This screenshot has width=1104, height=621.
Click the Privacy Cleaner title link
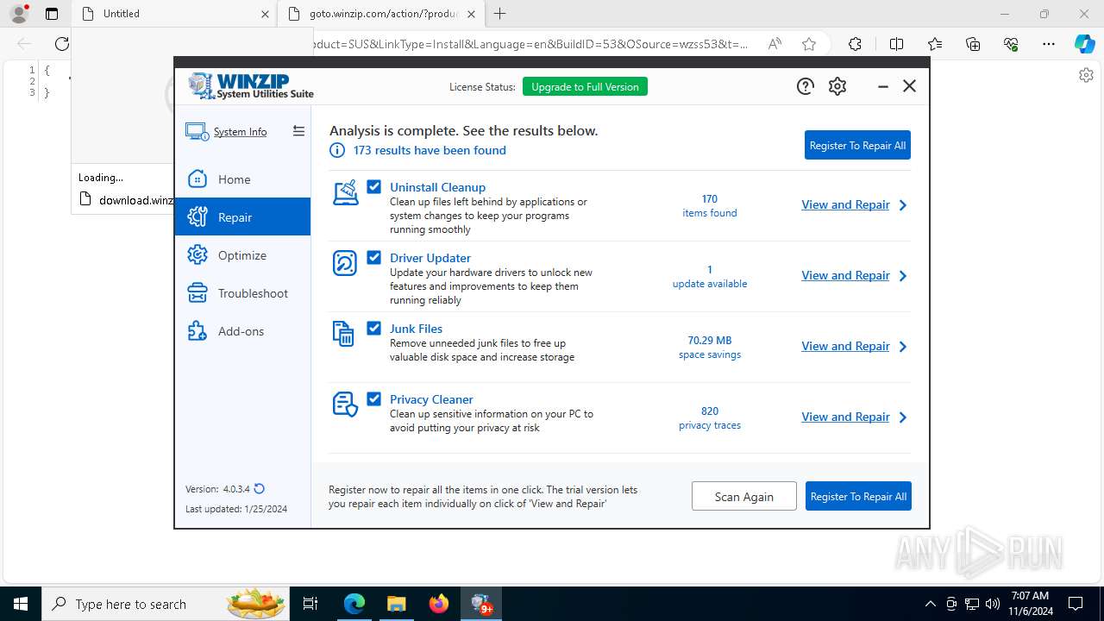(x=431, y=399)
